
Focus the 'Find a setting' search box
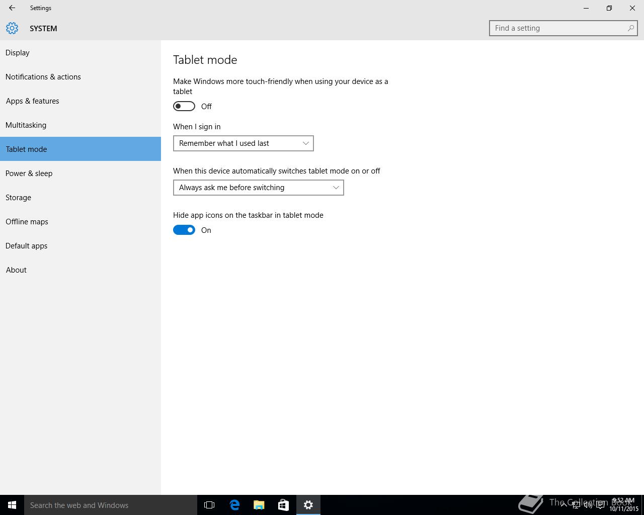(558, 28)
